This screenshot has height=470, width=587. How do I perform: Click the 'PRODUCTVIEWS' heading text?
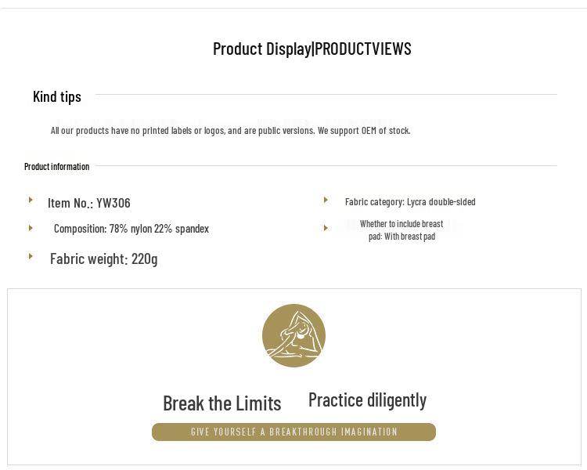coord(363,49)
